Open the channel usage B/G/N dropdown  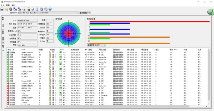point(96,45)
